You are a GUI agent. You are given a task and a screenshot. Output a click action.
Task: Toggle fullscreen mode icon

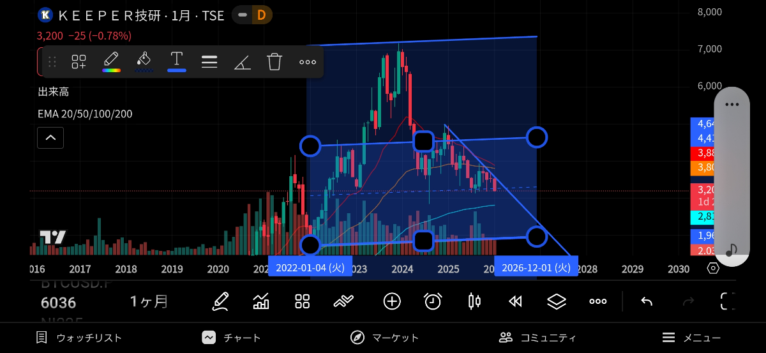pos(728,301)
